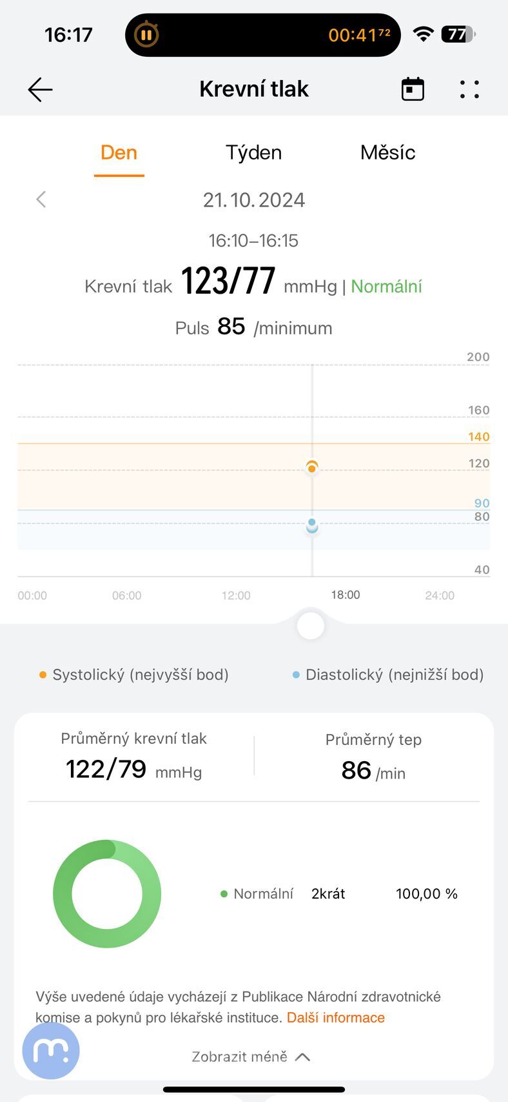Switch to the Týden tab
Screen dimensions: 508x1102
tap(253, 153)
